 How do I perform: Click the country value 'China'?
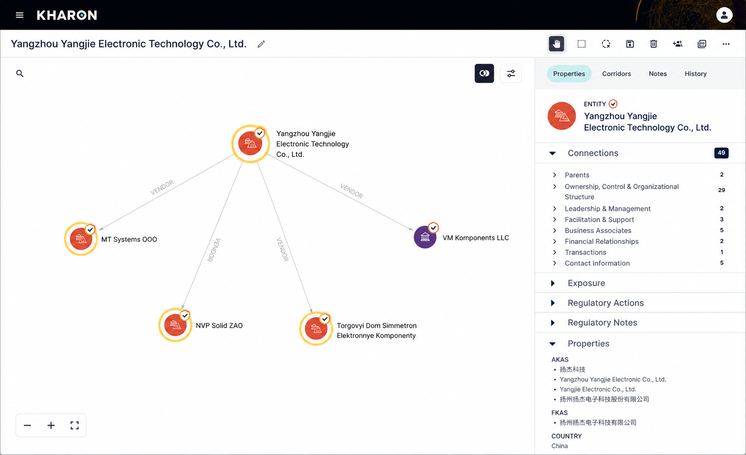[560, 446]
